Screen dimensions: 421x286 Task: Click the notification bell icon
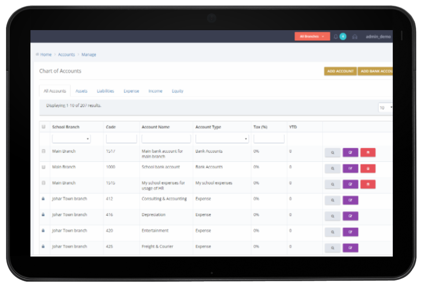[x=335, y=36]
